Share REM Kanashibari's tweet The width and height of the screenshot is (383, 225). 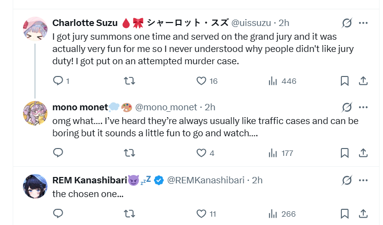tap(363, 214)
